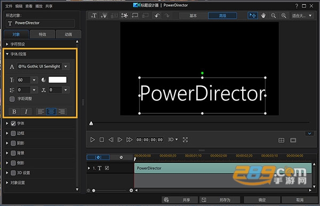Collapse the 字体/段落 section
This screenshot has width=320, height=206.
7,54
